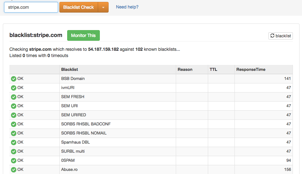302x174 pixels.
Task: Click the green check icon for Spamhaus DBL
Action: [13, 143]
